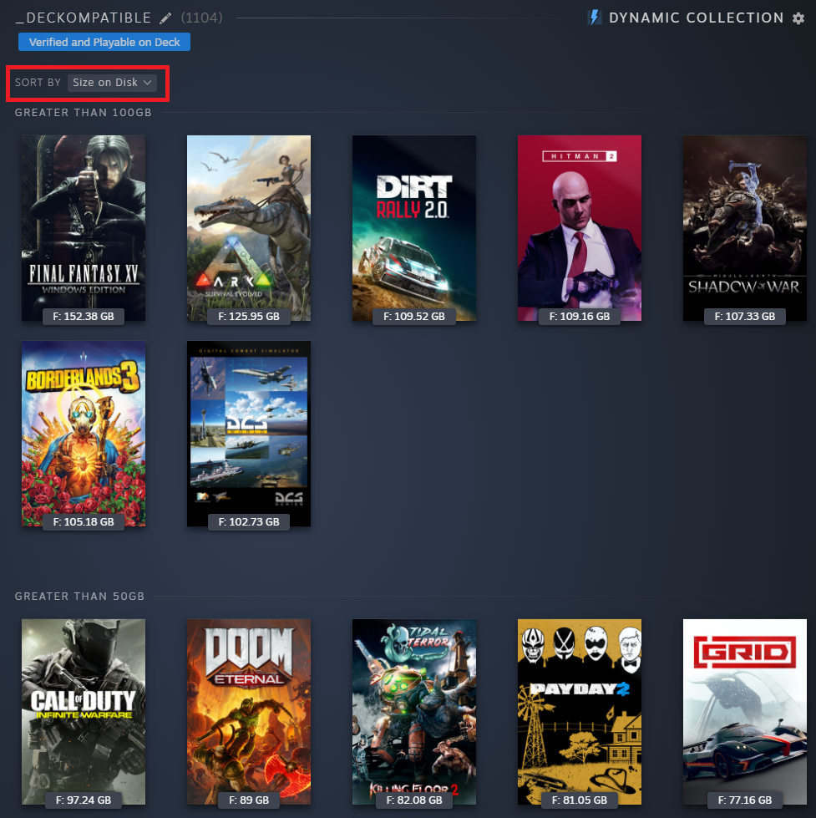Click the F: 77.16 GB size label
Screen dimensions: 816x818
[x=744, y=800]
